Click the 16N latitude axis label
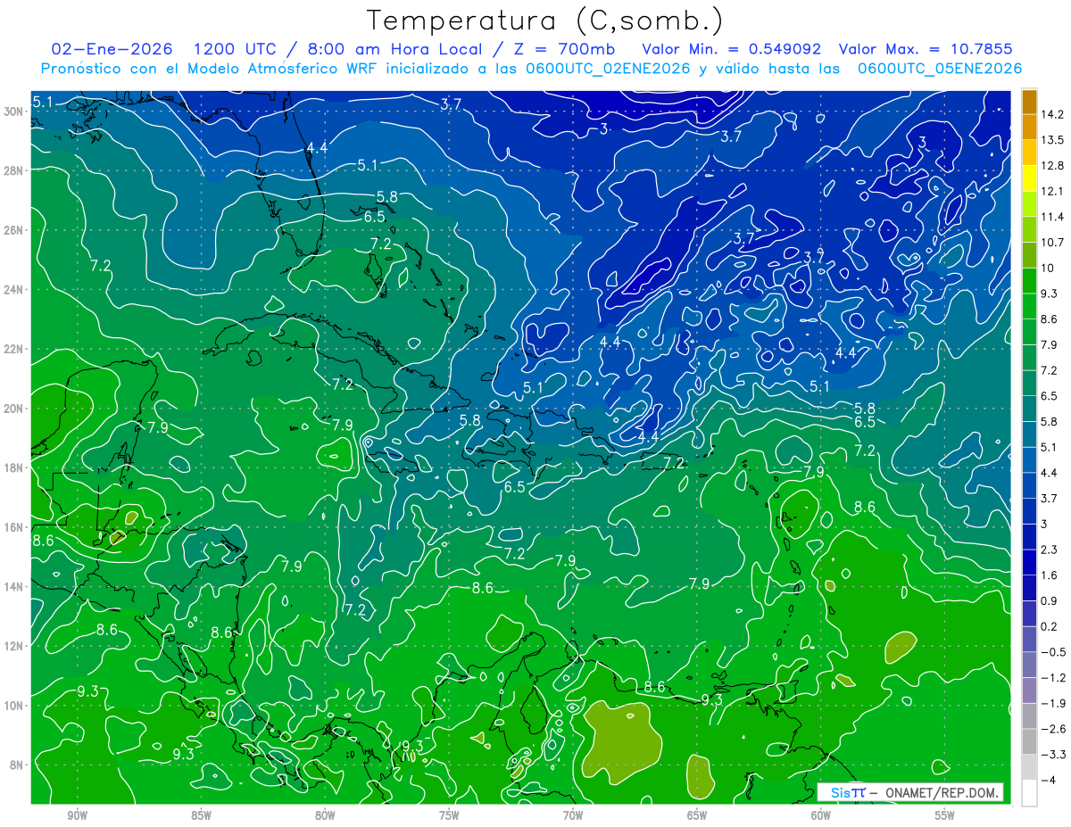 point(15,527)
